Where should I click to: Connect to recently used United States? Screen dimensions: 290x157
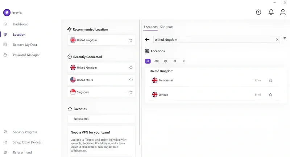(x=101, y=80)
